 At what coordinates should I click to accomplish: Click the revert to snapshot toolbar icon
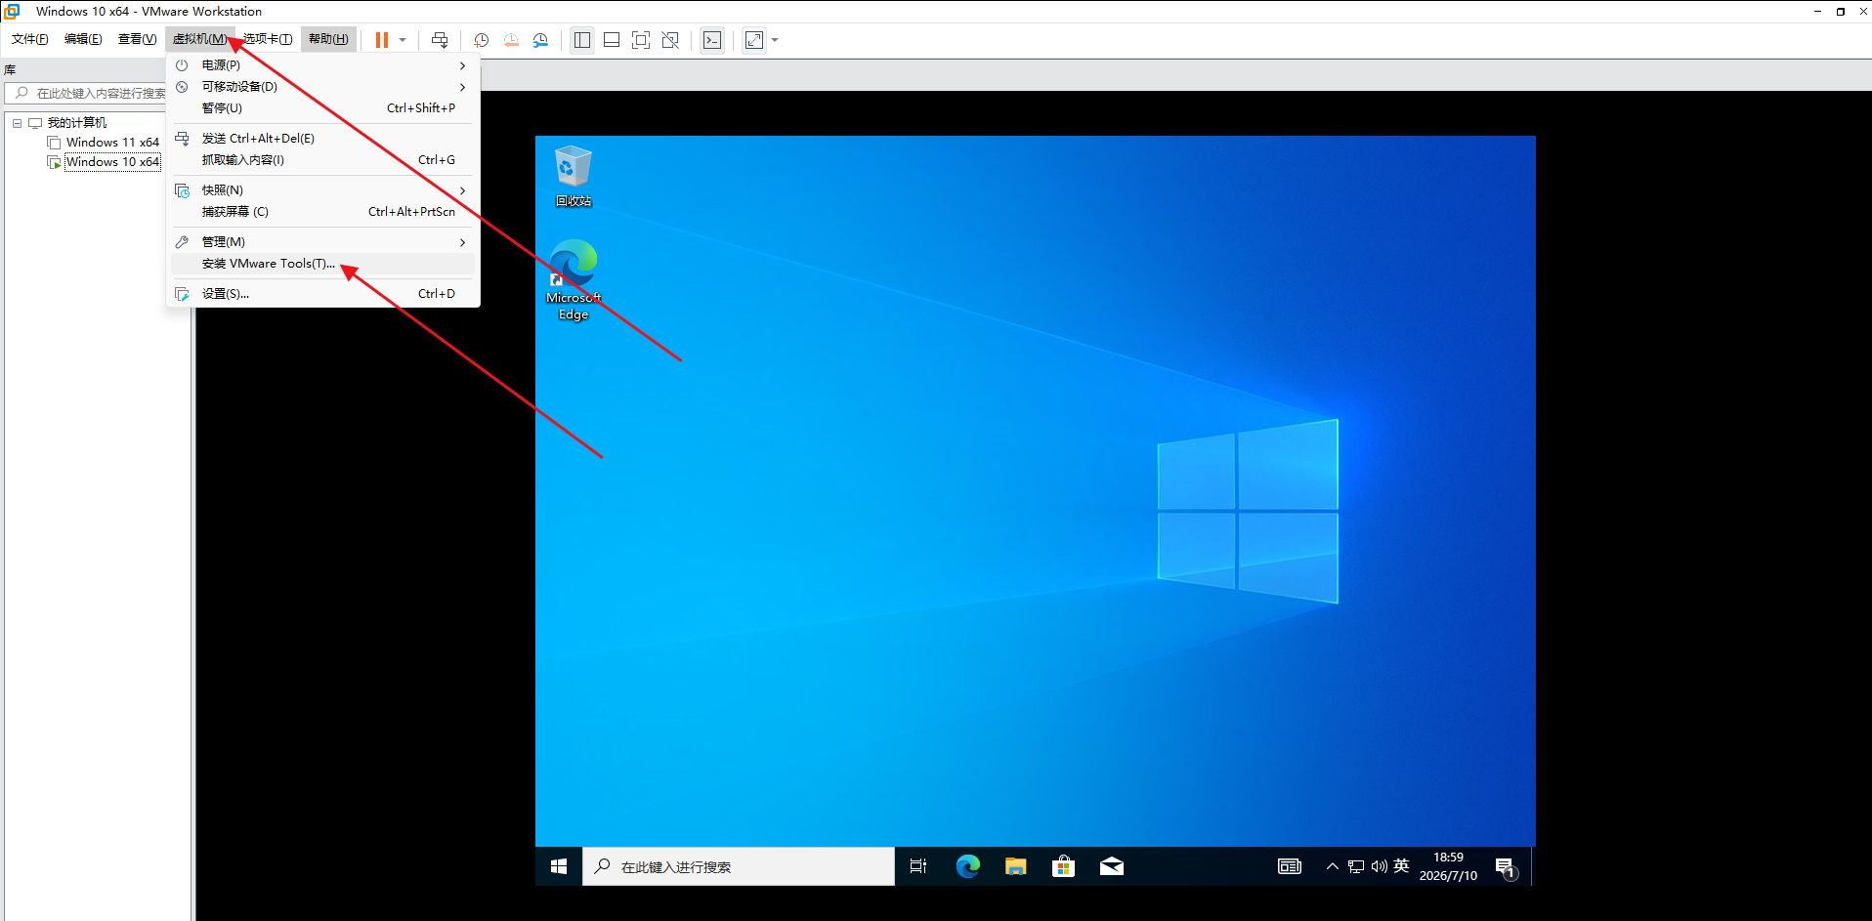511,40
